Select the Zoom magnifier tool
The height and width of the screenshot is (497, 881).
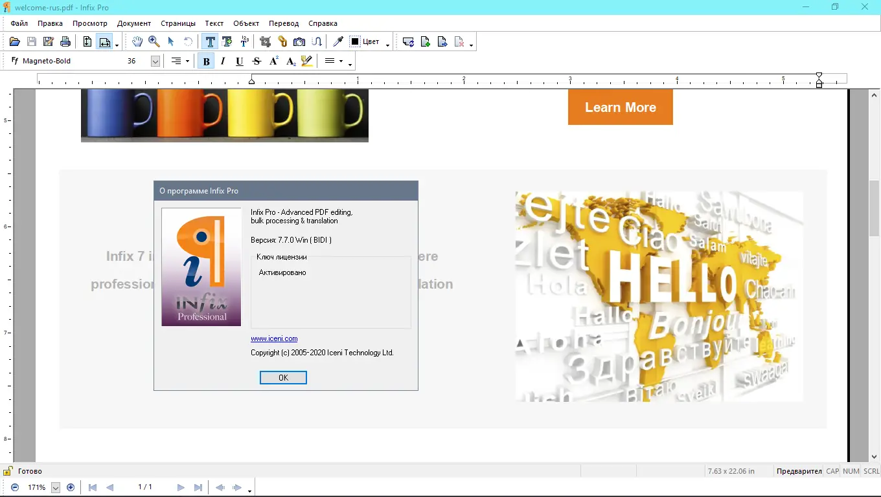click(154, 42)
